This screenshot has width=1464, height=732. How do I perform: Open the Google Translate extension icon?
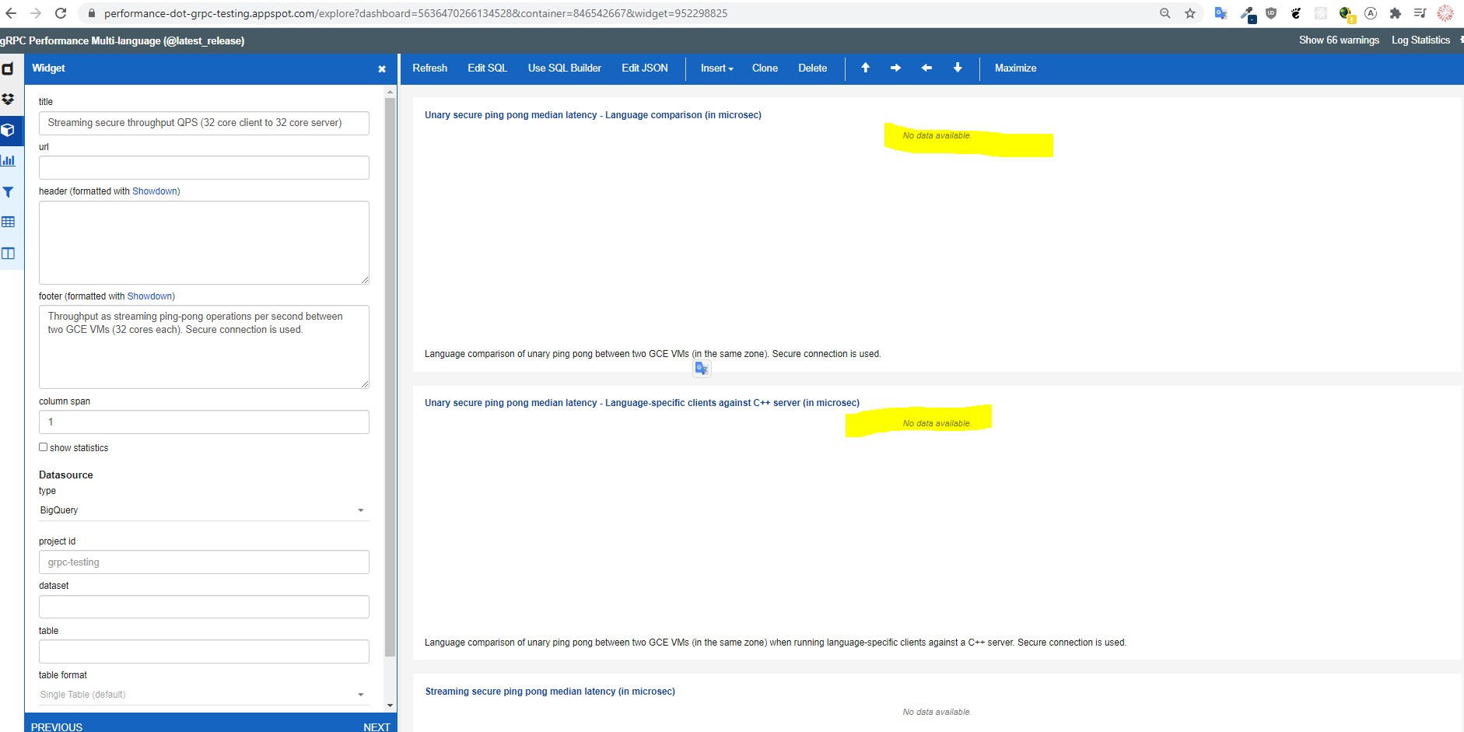click(1221, 13)
